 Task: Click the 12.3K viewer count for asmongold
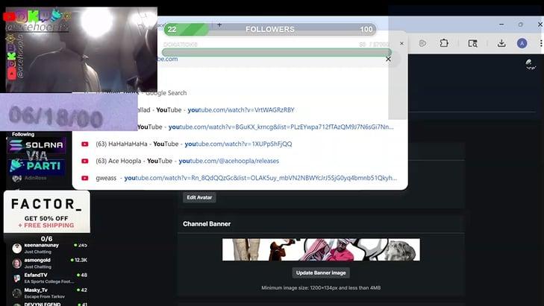pos(79,260)
